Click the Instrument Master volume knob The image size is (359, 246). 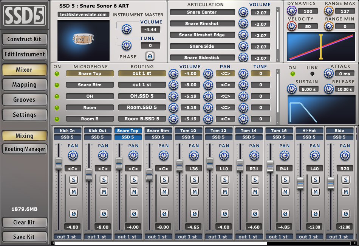[126, 29]
